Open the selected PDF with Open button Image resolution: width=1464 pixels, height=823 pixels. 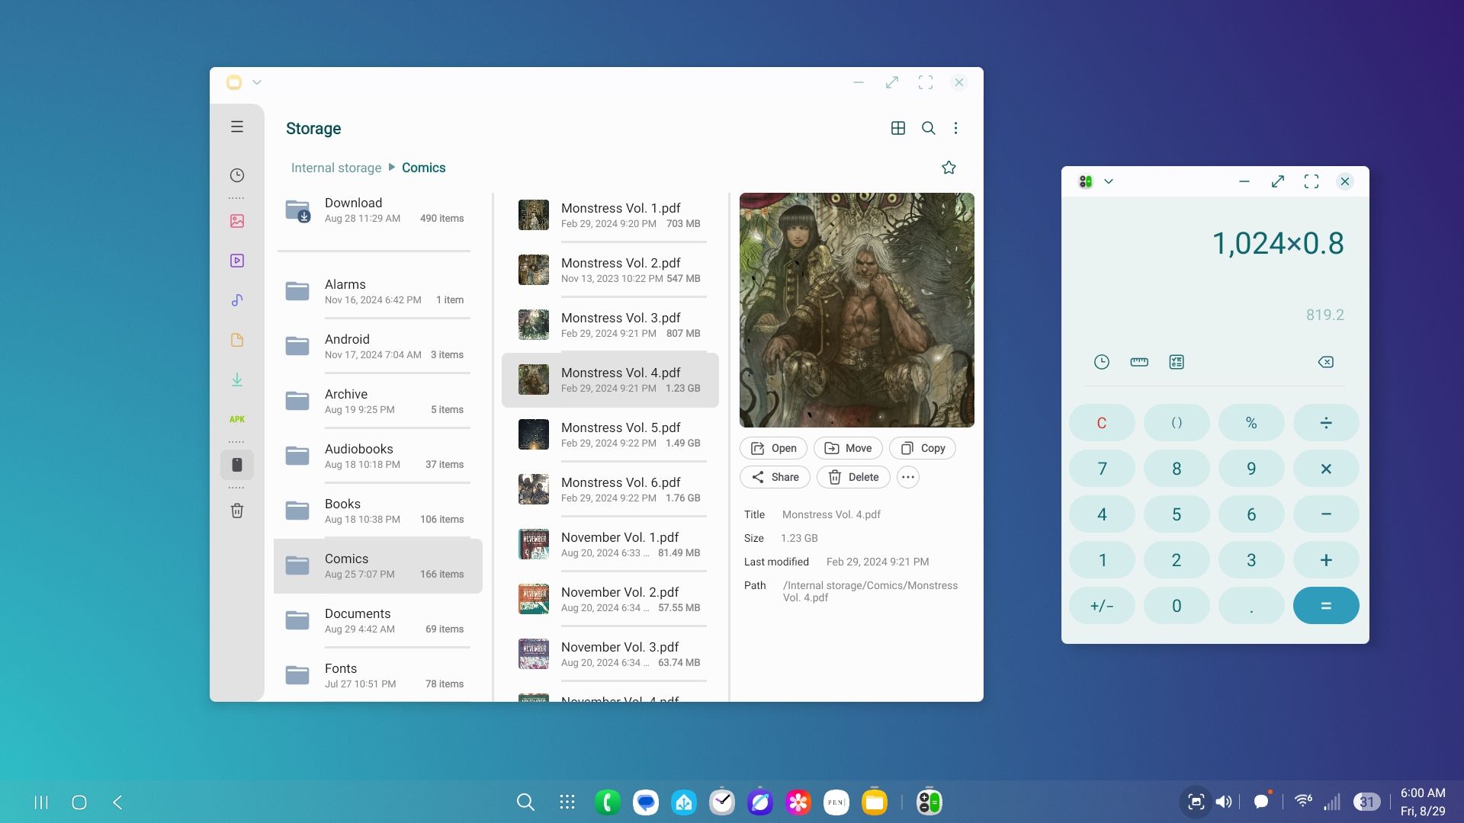773,448
